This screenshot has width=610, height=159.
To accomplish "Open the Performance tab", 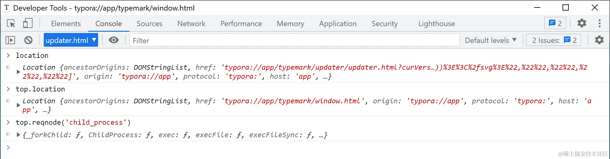I will click(x=241, y=24).
